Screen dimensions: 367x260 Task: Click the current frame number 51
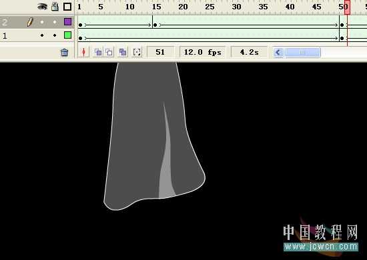pos(160,52)
